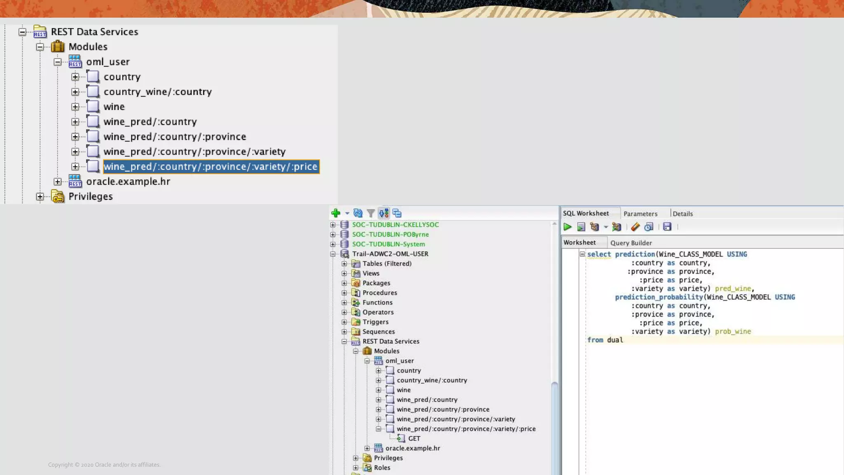This screenshot has height=475, width=844.
Task: Expand the Views node
Action: (x=345, y=273)
